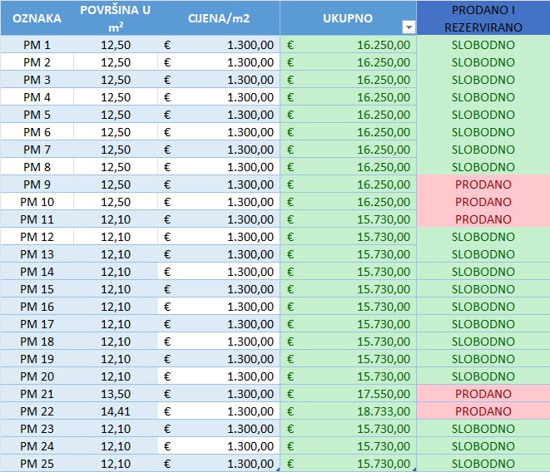Click the SLOBODNO status for PM 12
This screenshot has width=550, height=472.
483,237
